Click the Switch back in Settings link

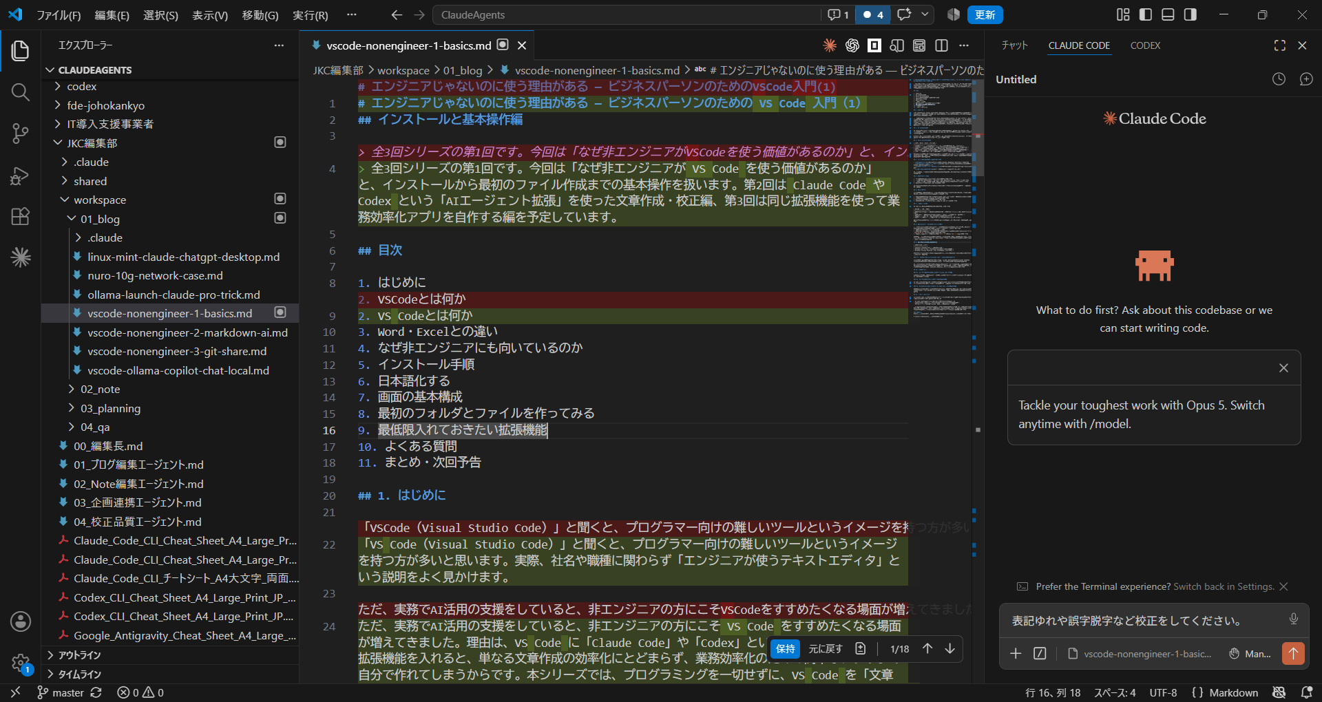[x=1224, y=586]
